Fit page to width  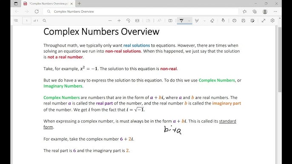pos(137,21)
